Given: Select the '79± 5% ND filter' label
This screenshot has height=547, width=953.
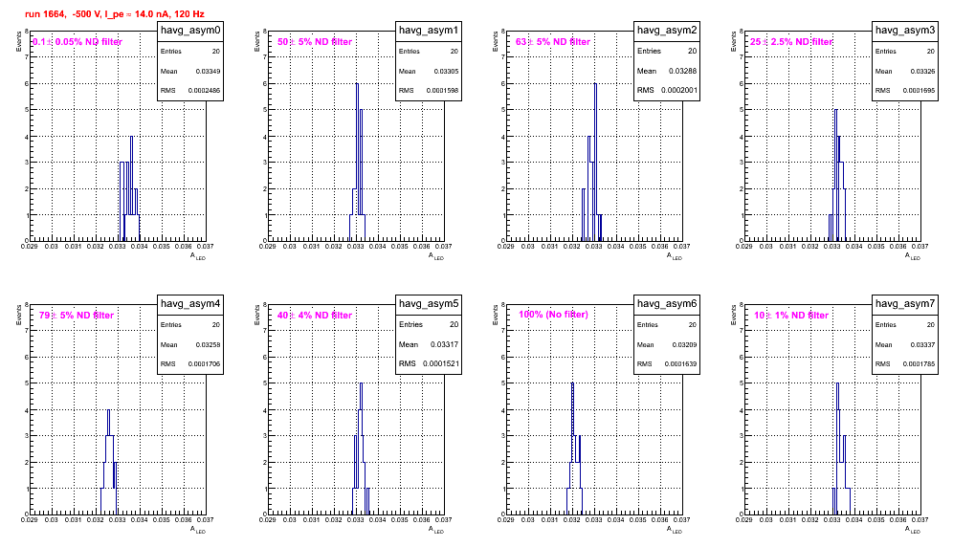Looking at the screenshot, I should pyautogui.click(x=77, y=316).
